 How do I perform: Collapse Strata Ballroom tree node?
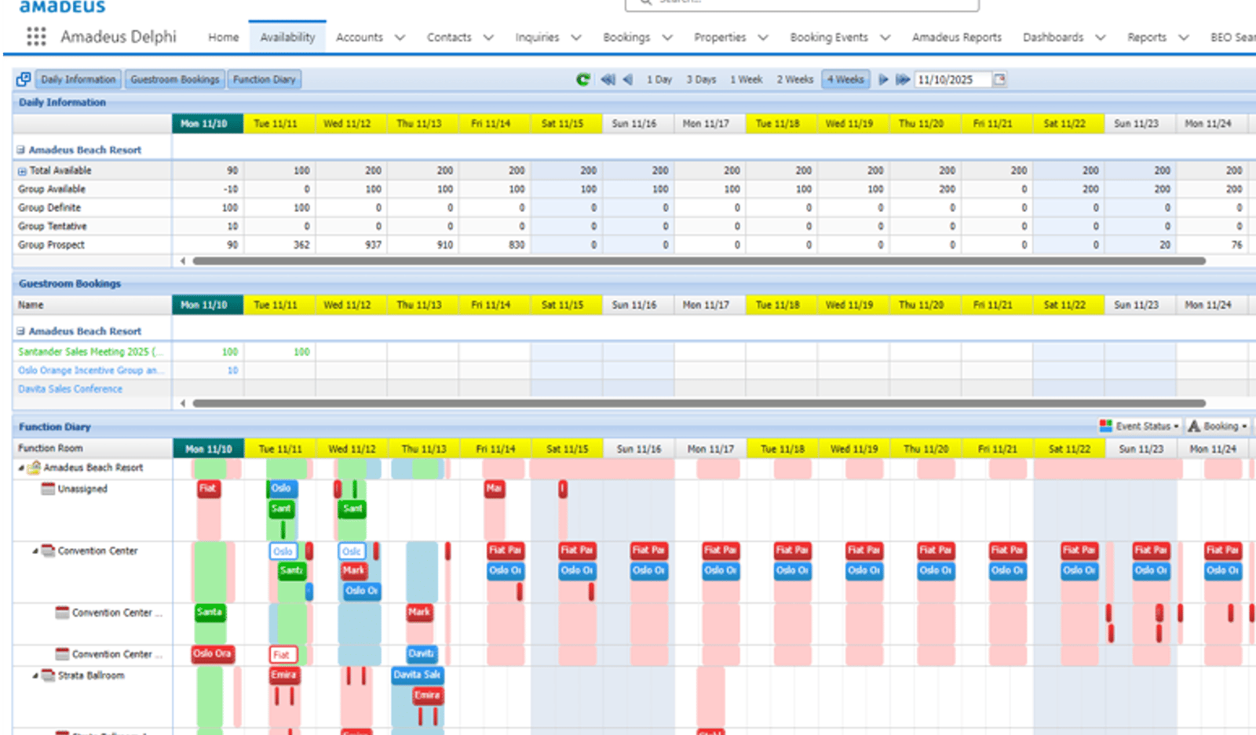click(35, 676)
